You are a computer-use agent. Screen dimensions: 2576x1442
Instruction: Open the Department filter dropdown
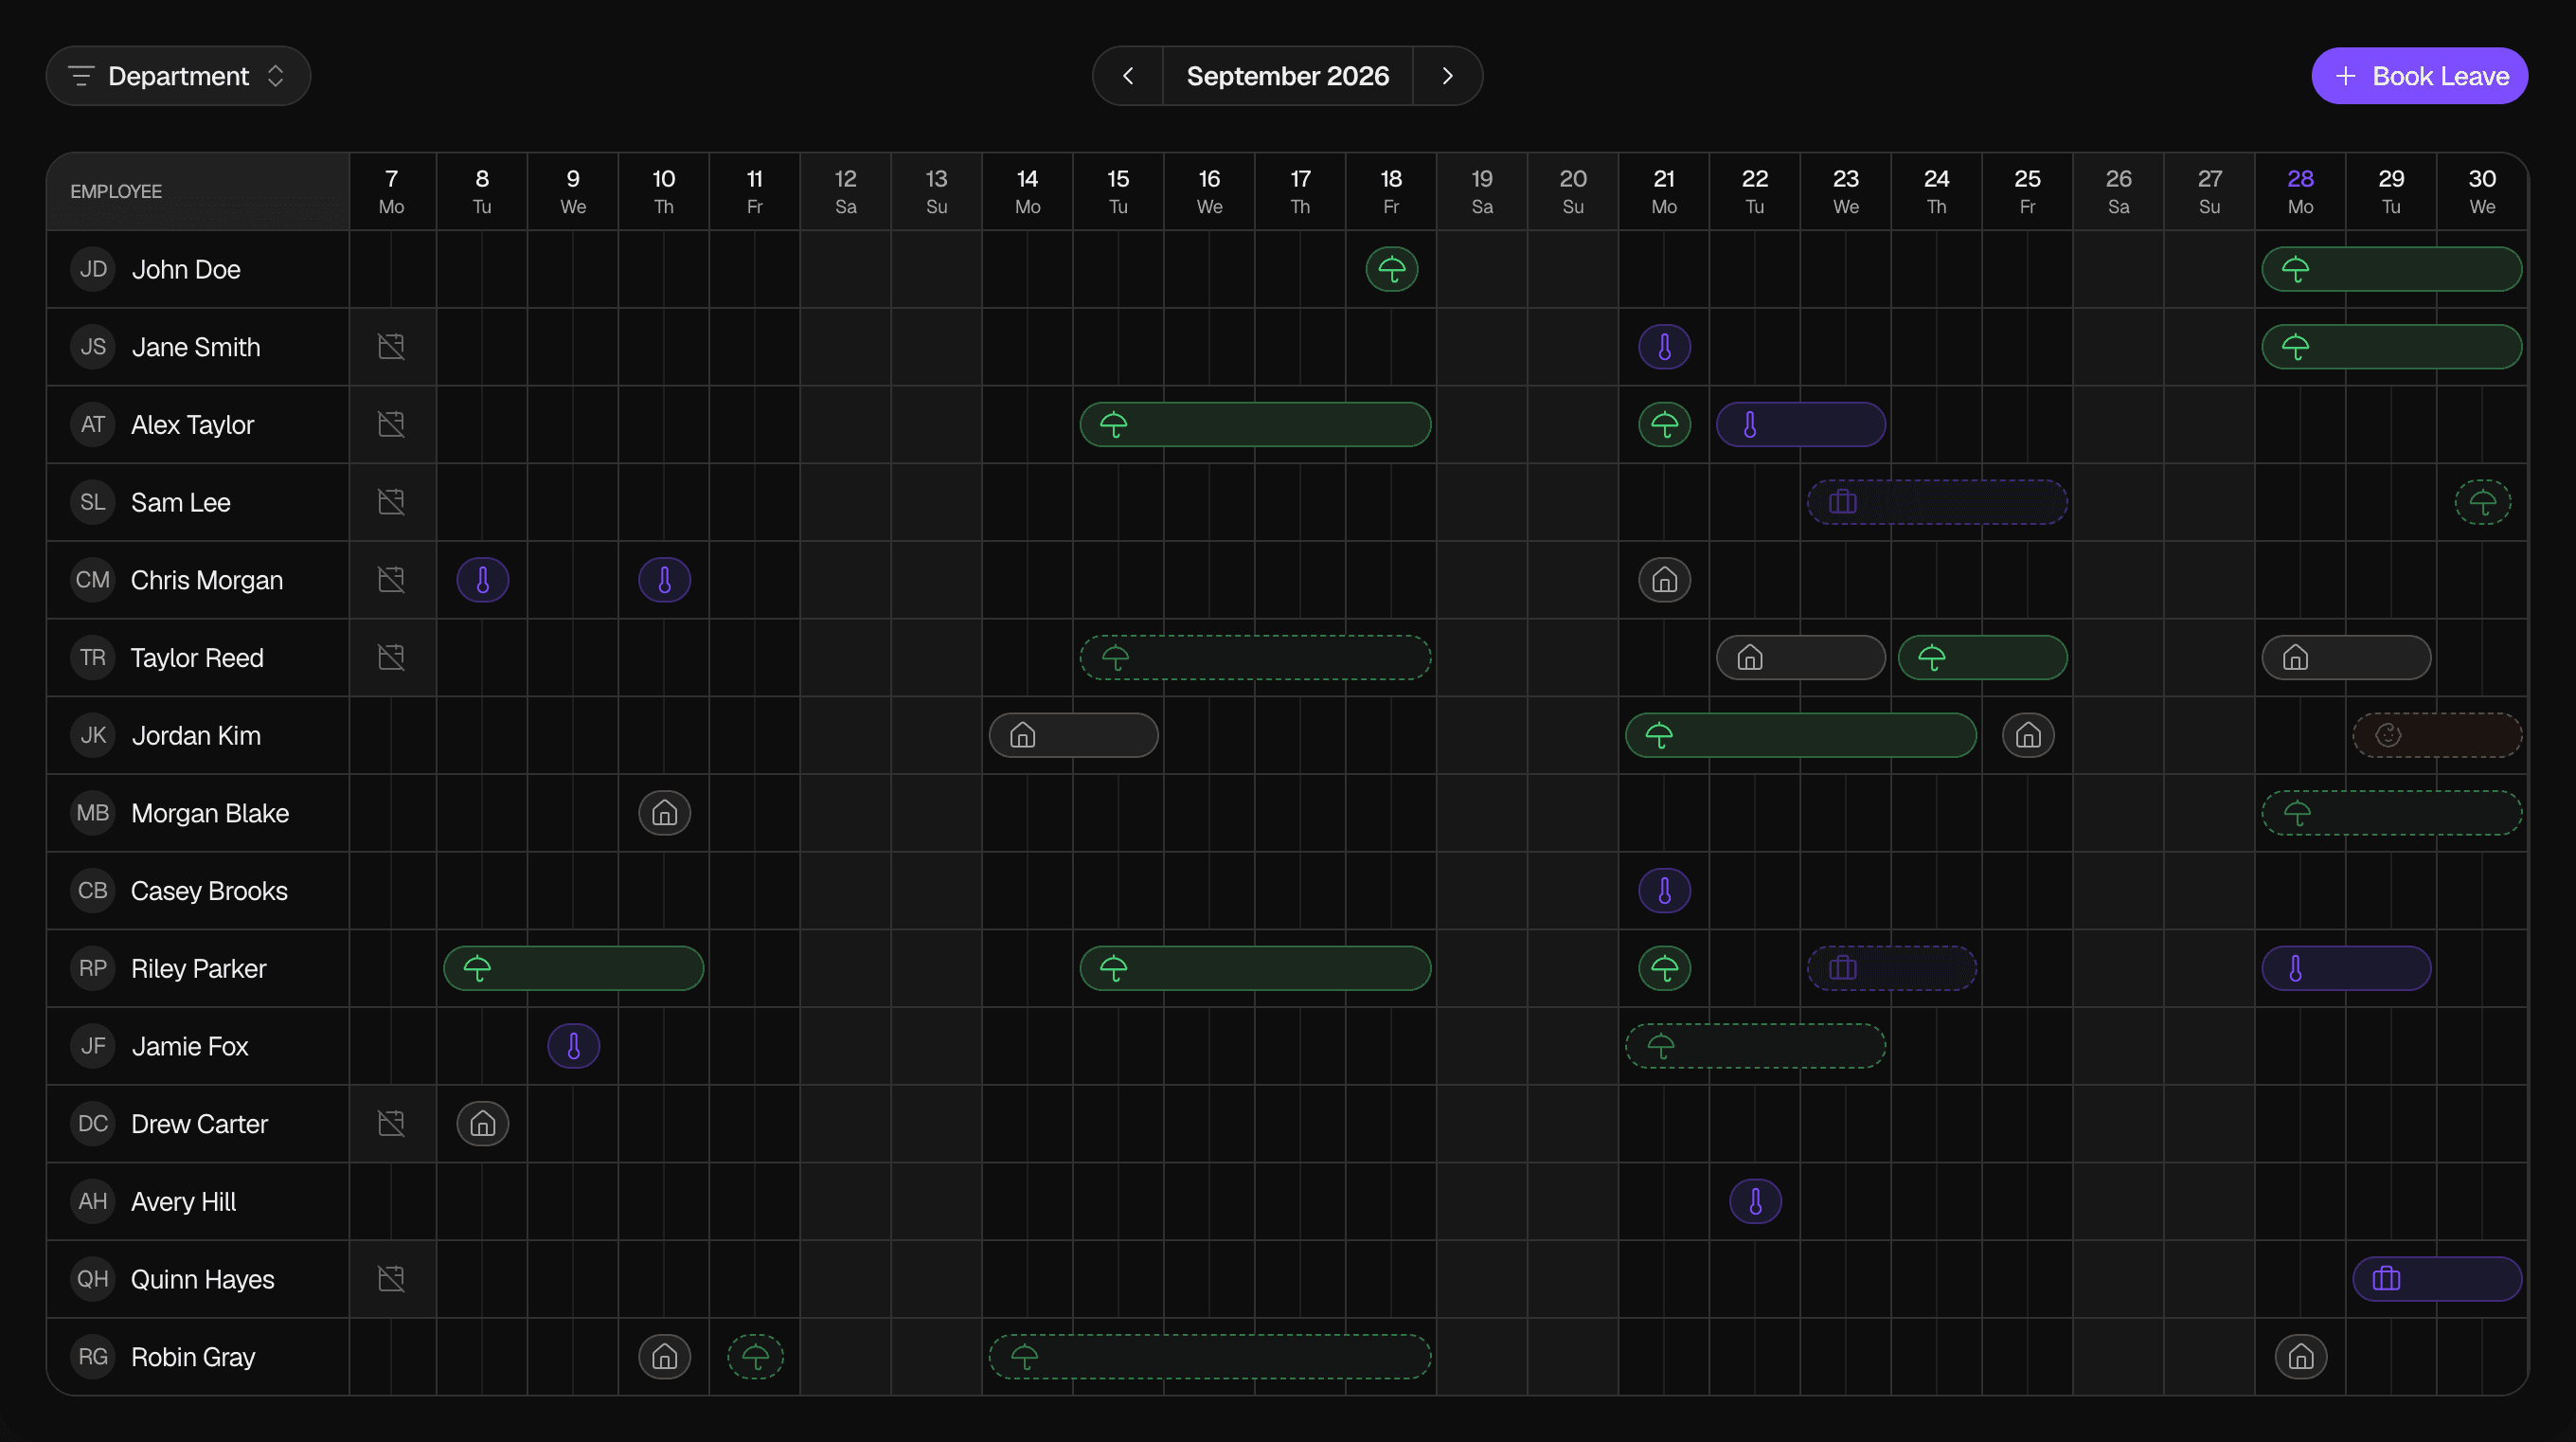(178, 76)
